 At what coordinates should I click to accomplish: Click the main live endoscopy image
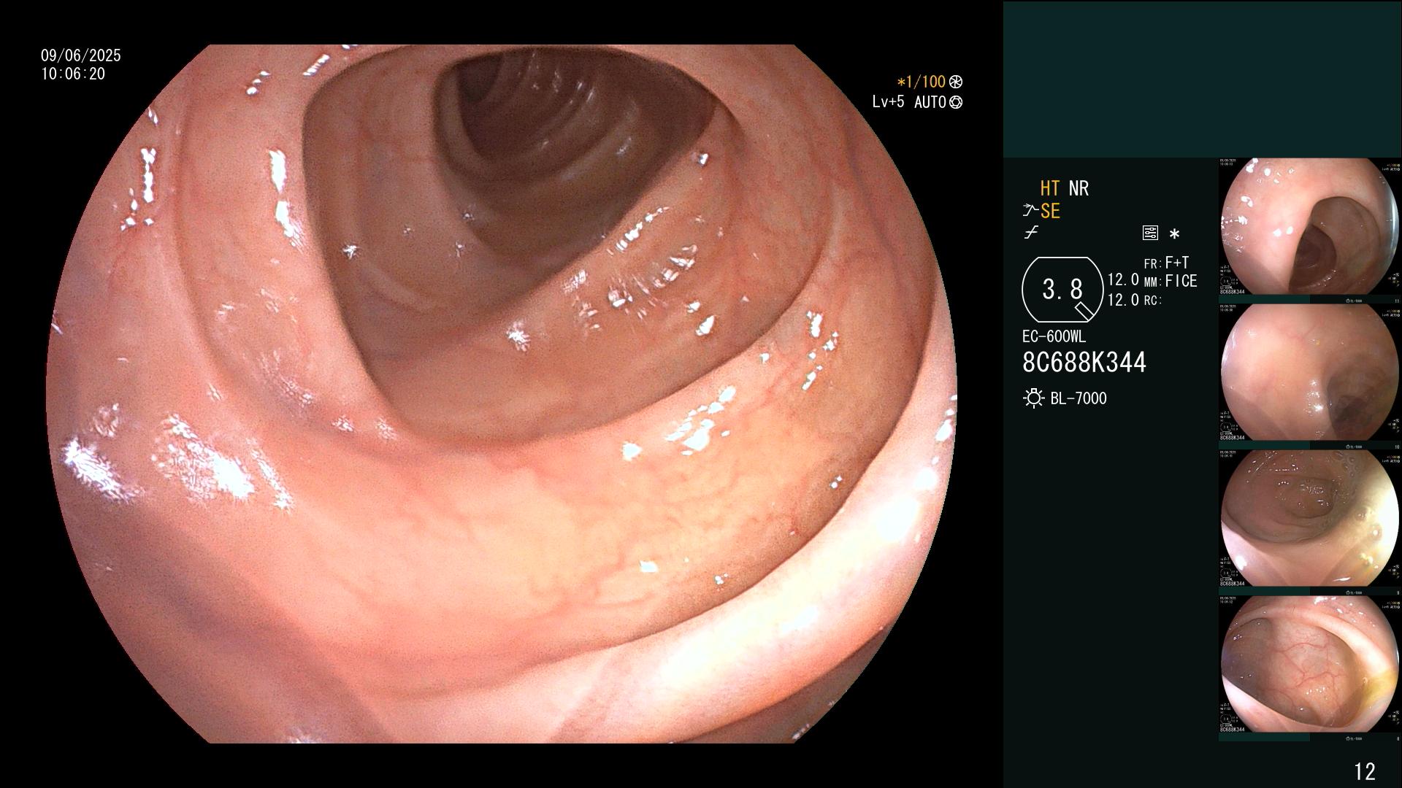[502, 394]
